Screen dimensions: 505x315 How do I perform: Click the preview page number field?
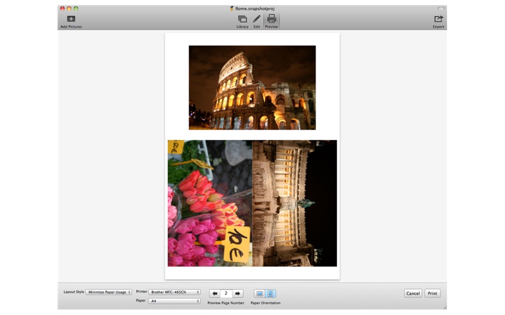pos(226,294)
